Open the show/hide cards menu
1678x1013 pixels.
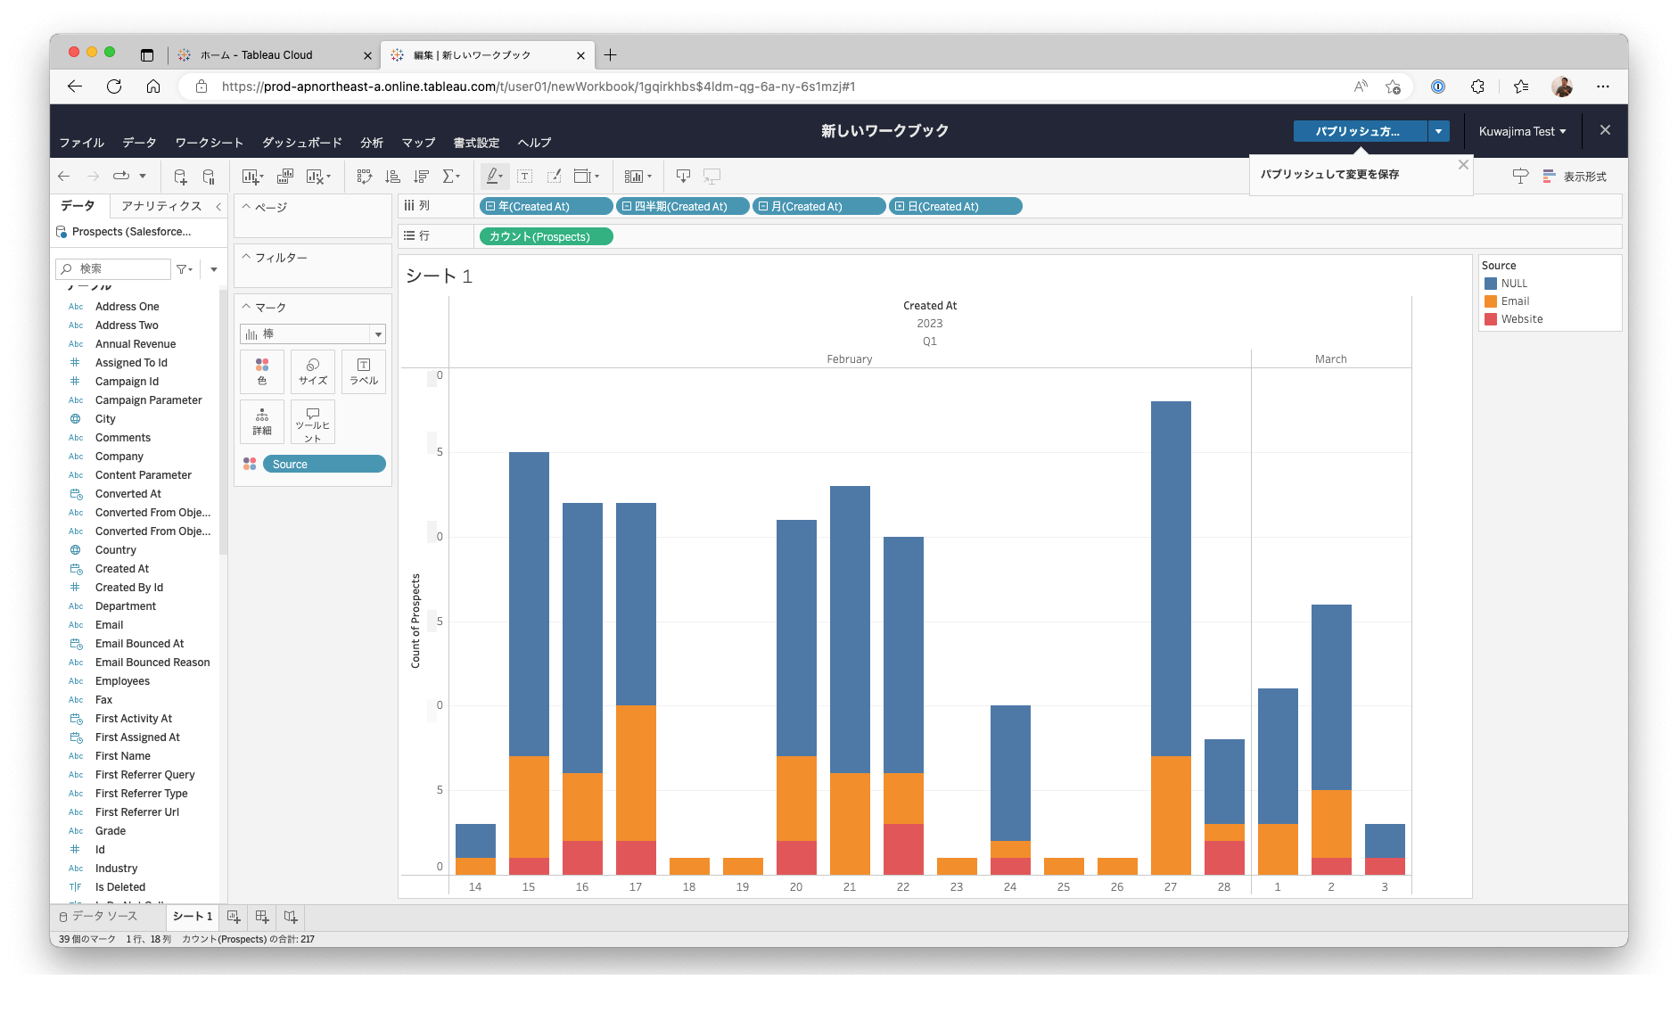pos(638,177)
